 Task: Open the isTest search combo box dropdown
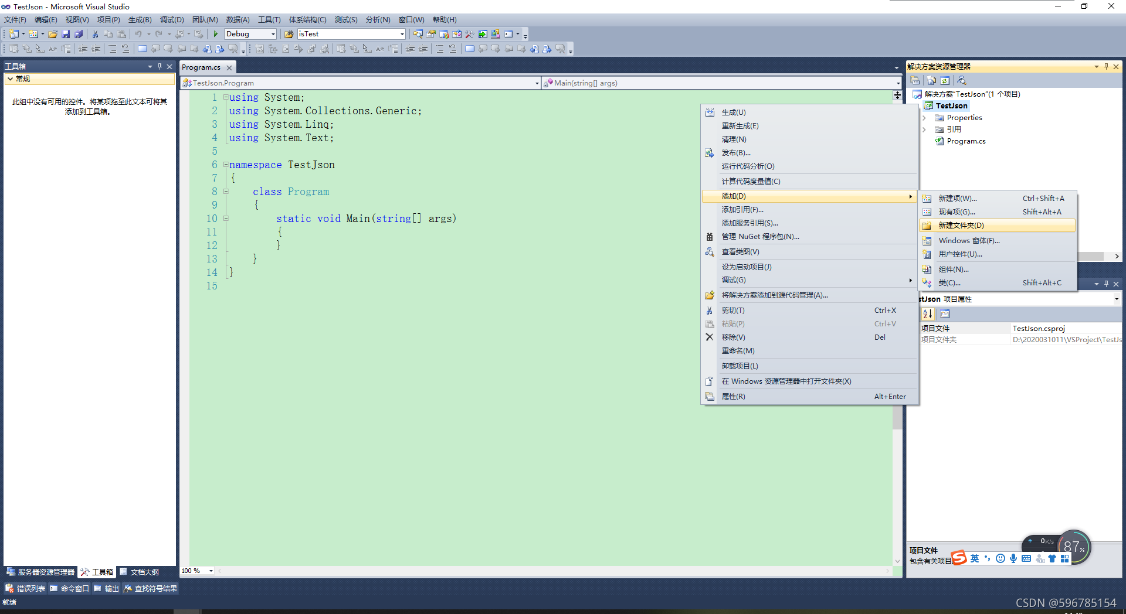(x=402, y=34)
